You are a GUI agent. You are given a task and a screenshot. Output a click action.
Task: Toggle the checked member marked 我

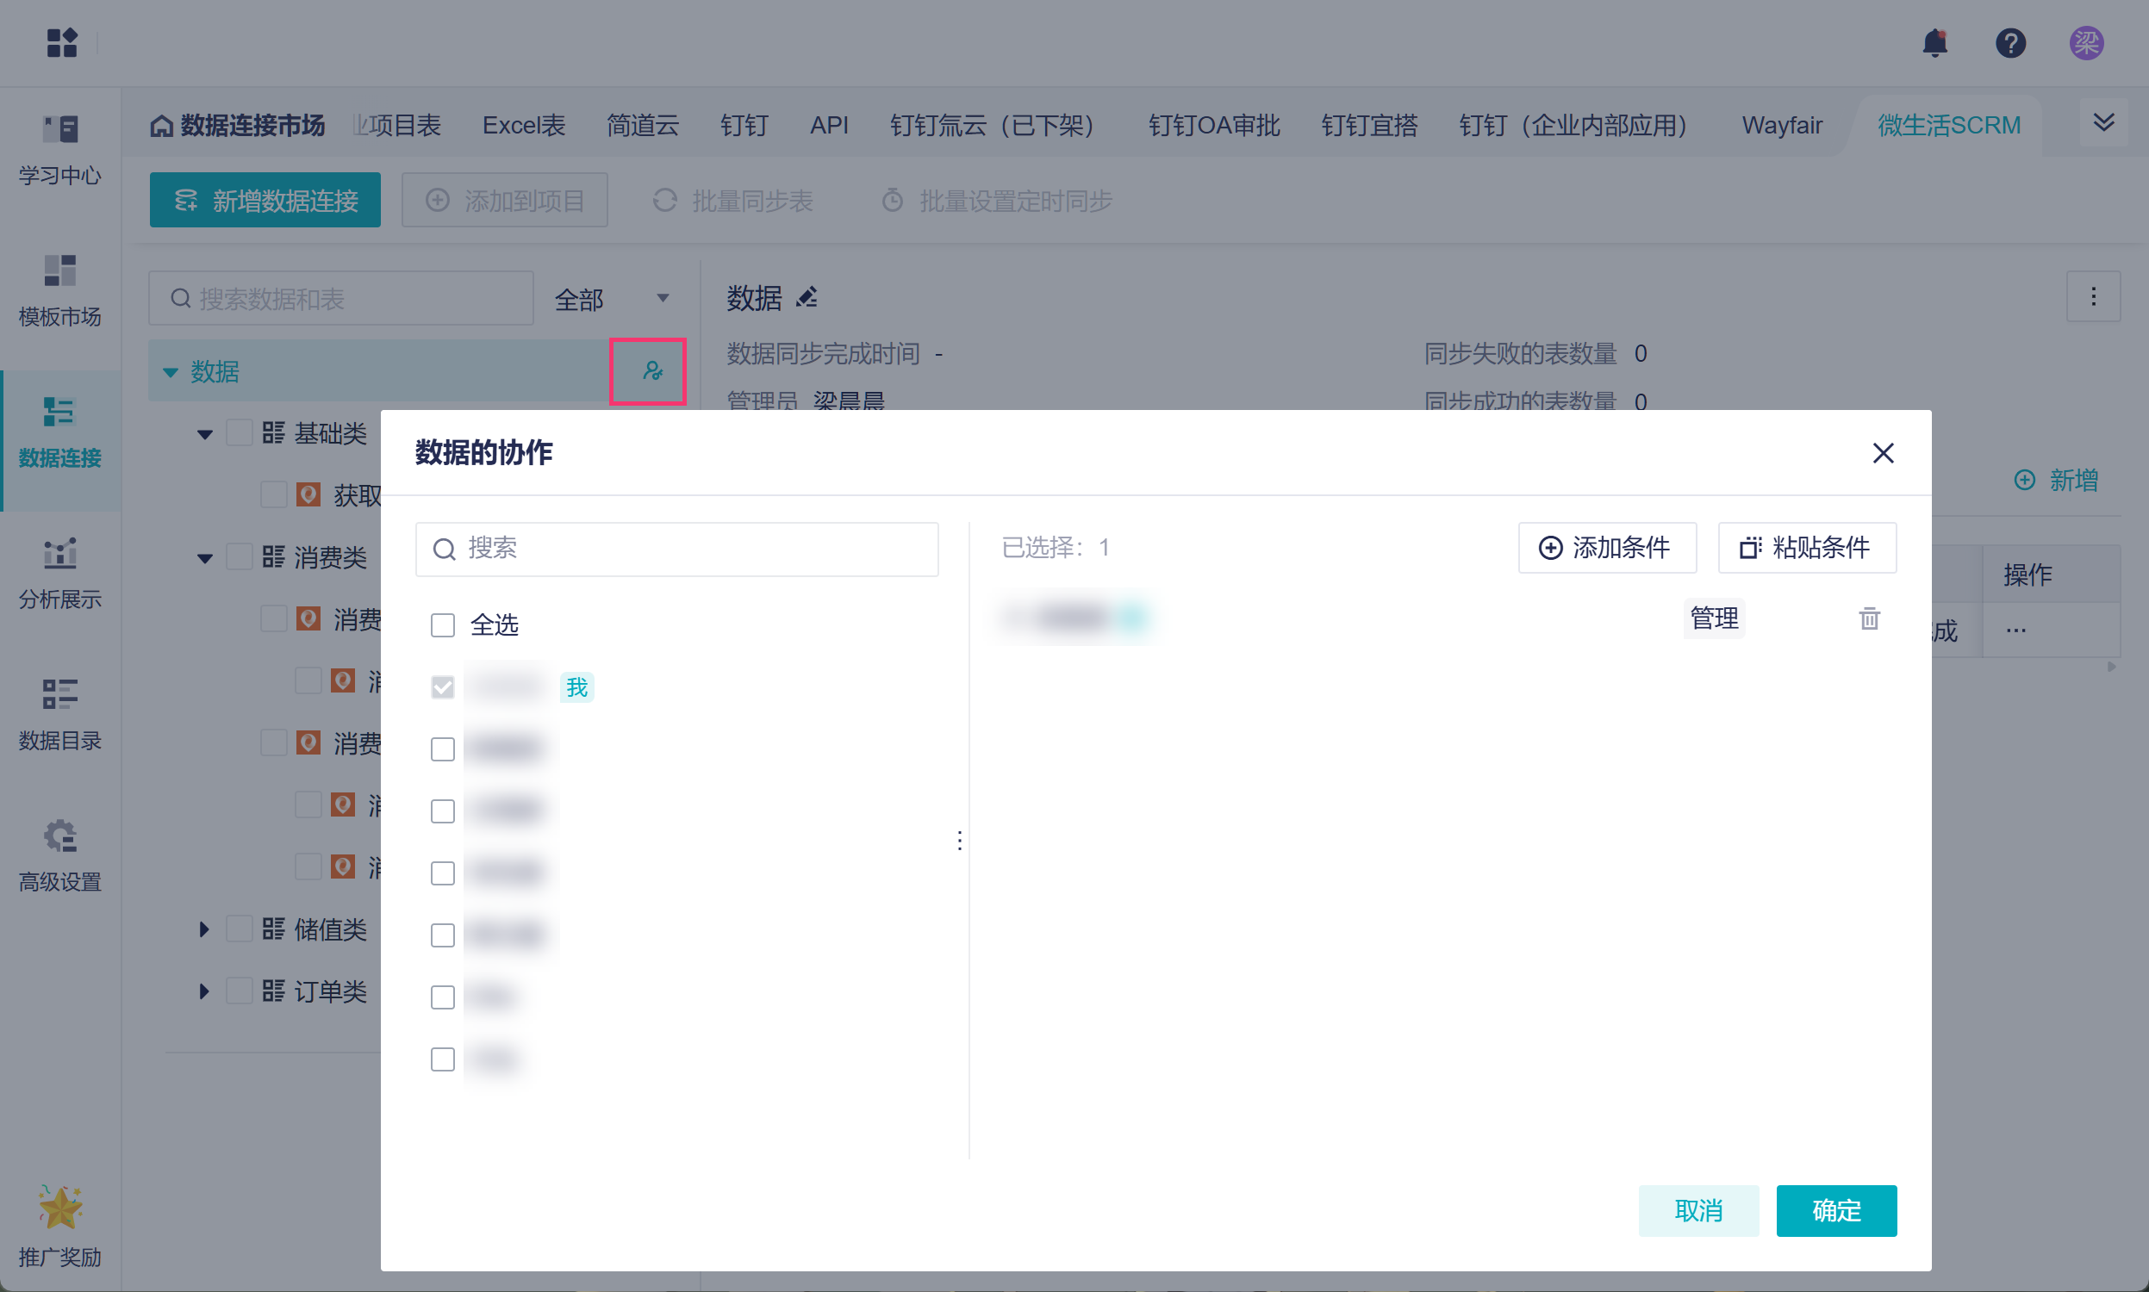[442, 687]
